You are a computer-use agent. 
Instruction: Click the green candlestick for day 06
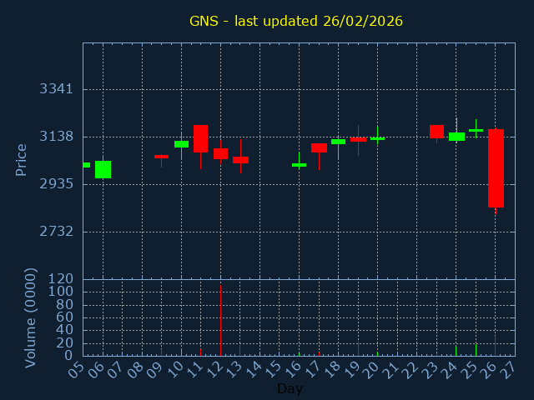click(103, 169)
